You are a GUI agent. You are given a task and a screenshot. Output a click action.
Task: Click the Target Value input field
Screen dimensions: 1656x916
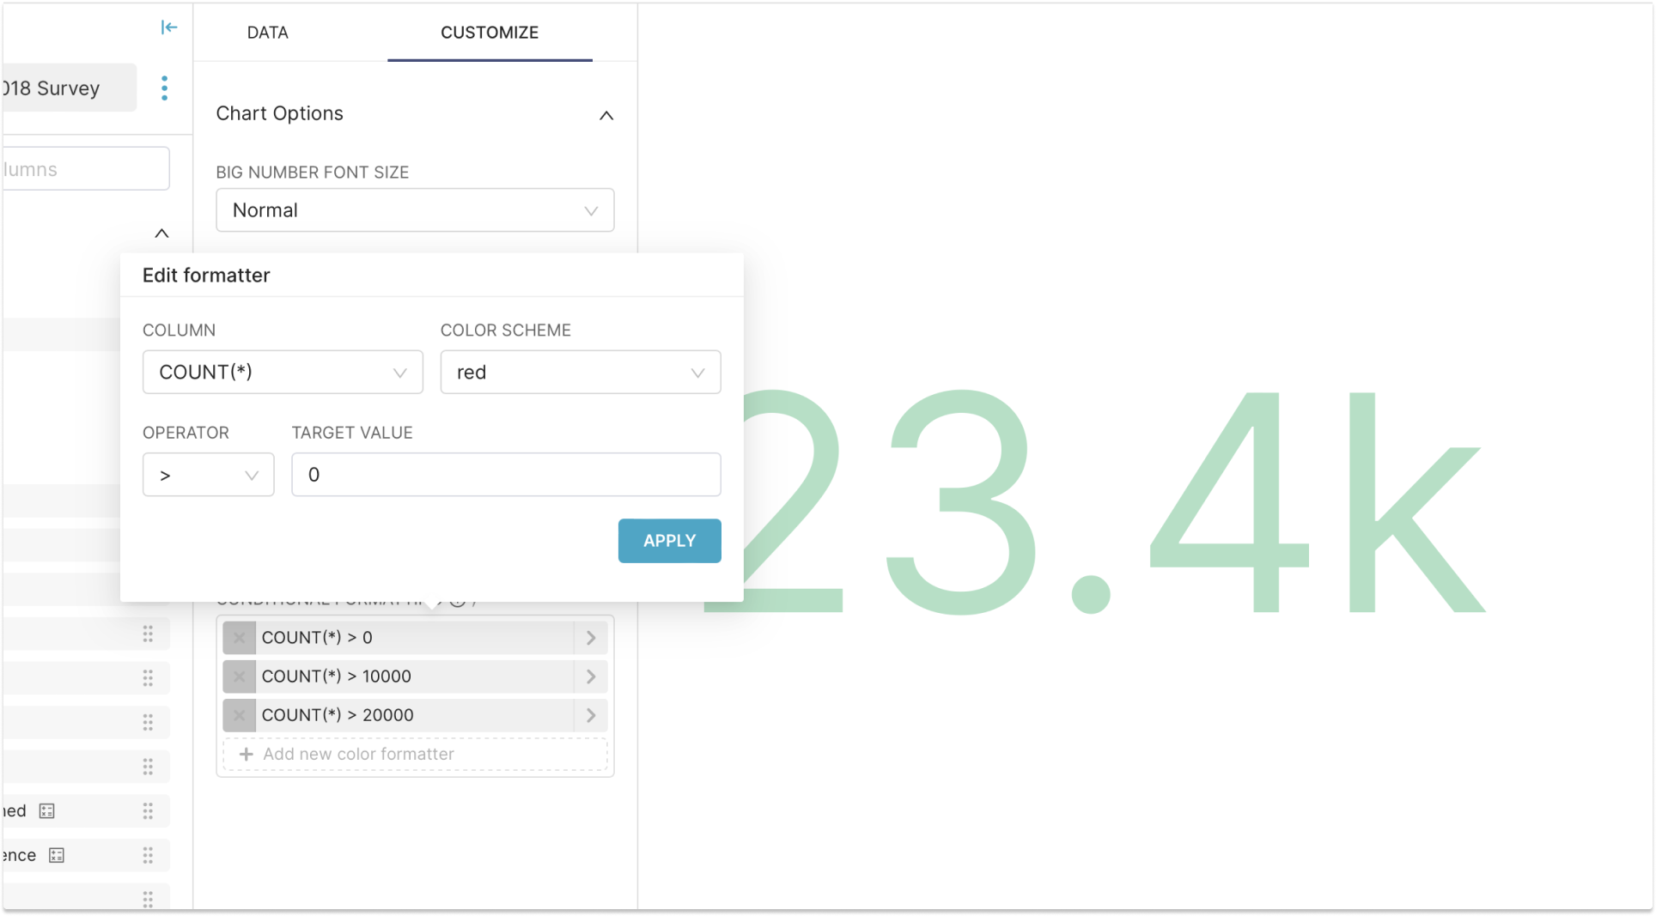506,475
